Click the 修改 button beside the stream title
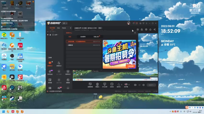This screenshot has height=114, width=204. [100, 28]
